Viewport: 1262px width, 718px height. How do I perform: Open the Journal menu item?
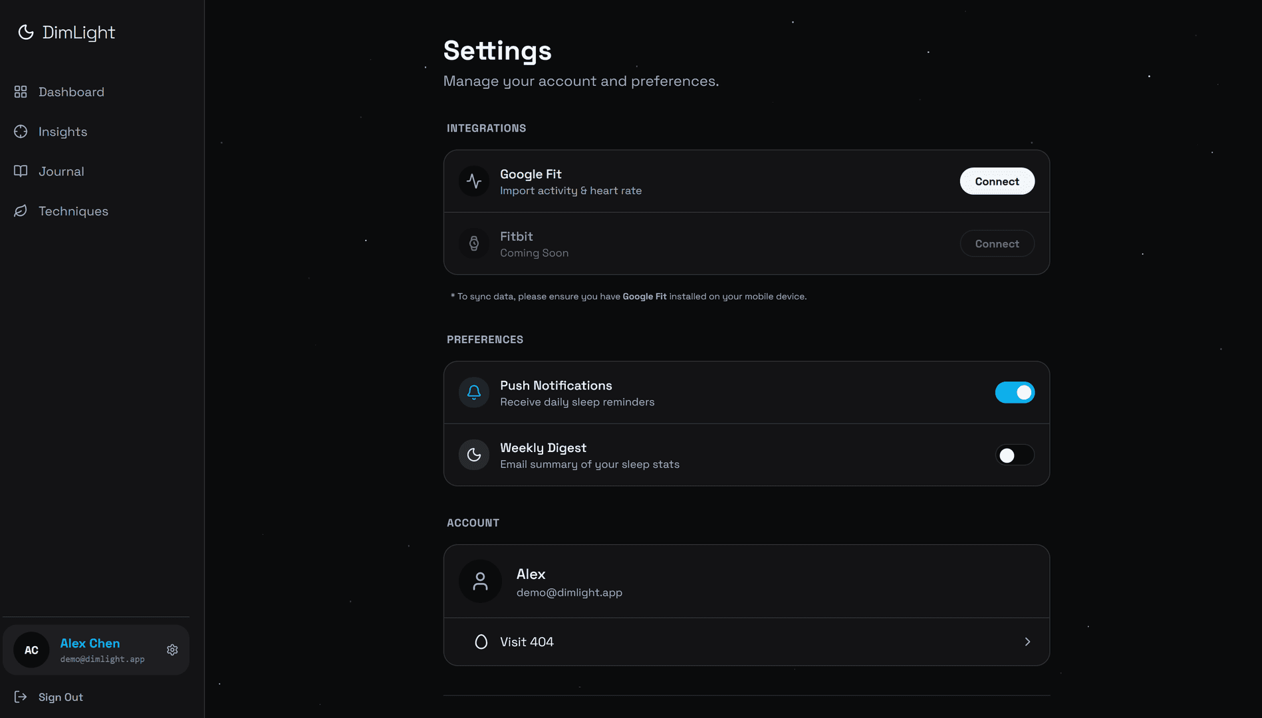click(61, 172)
